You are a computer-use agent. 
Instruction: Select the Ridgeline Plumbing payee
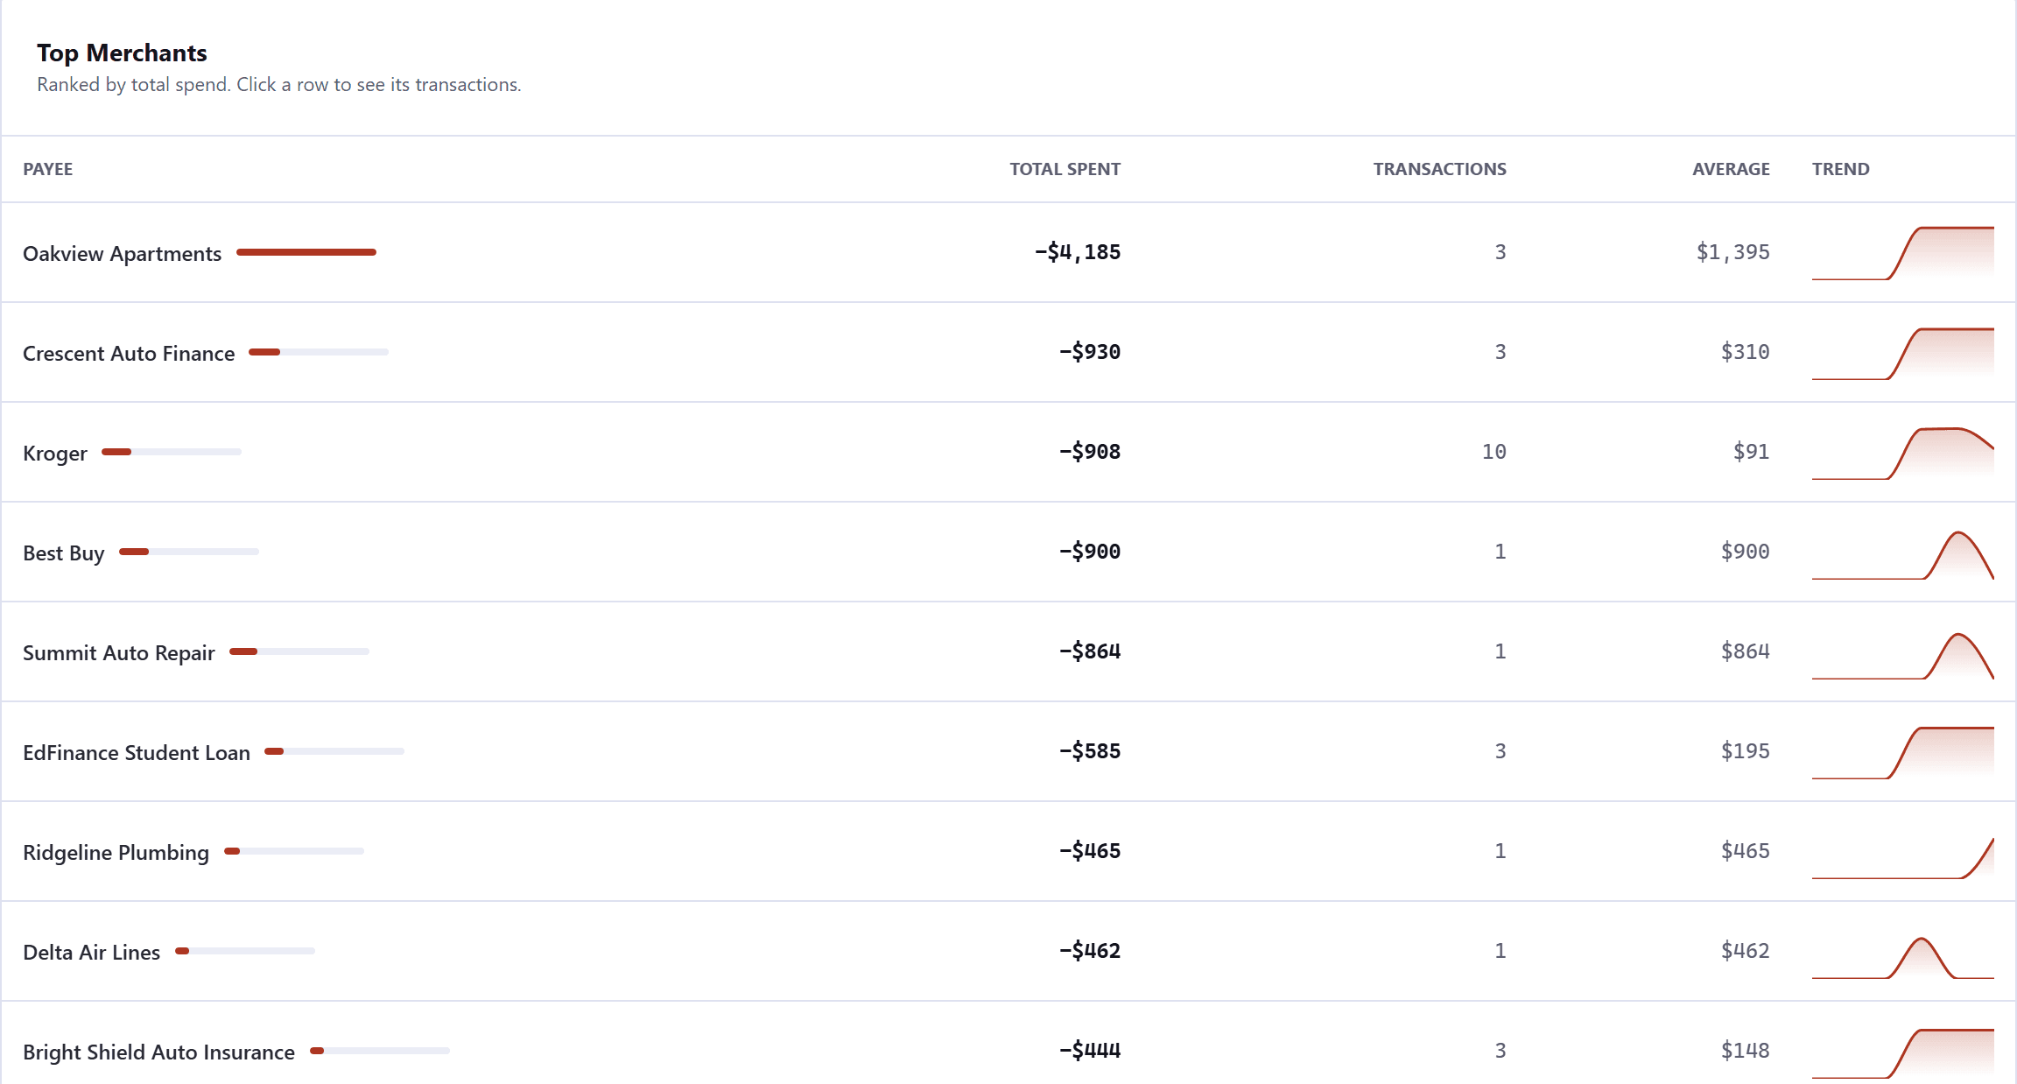pos(116,852)
